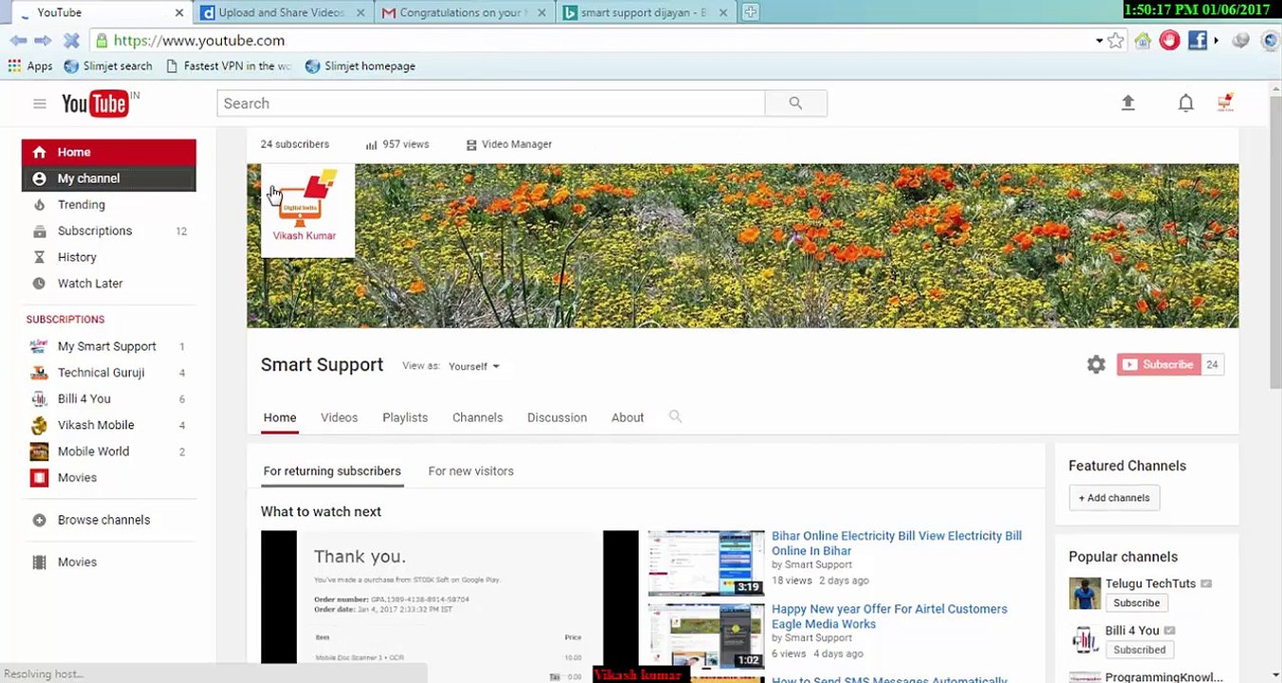The image size is (1282, 683).
Task: Click the Trending flame icon in sidebar
Action: click(39, 205)
